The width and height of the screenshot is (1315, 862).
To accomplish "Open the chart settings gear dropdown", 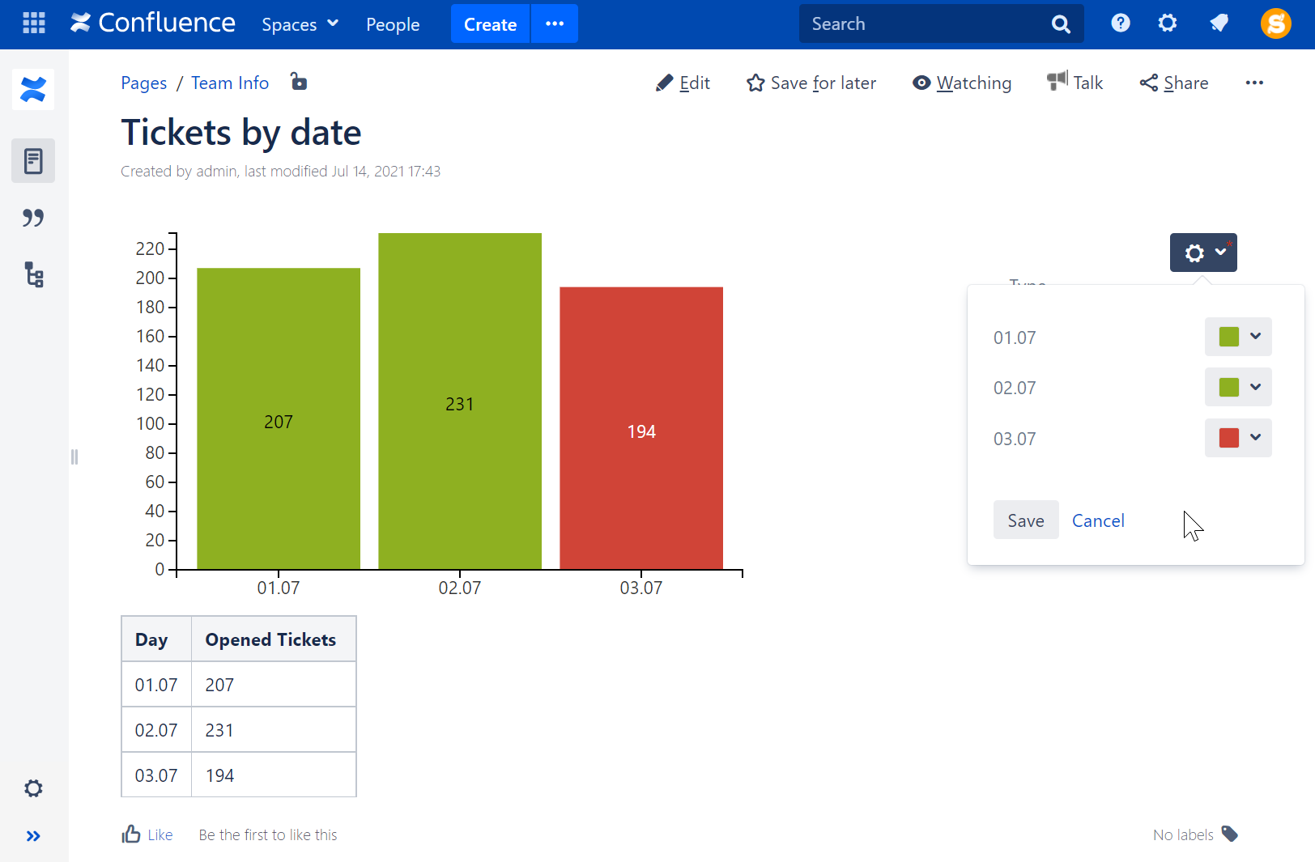I will coord(1202,253).
